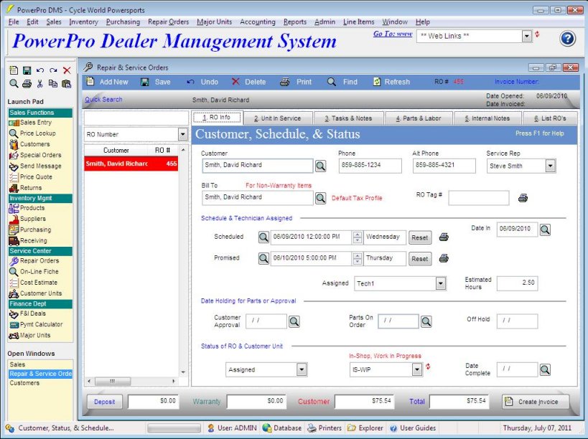Click the magnifier next to Customer field
The height and width of the screenshot is (439, 588).
pos(320,166)
